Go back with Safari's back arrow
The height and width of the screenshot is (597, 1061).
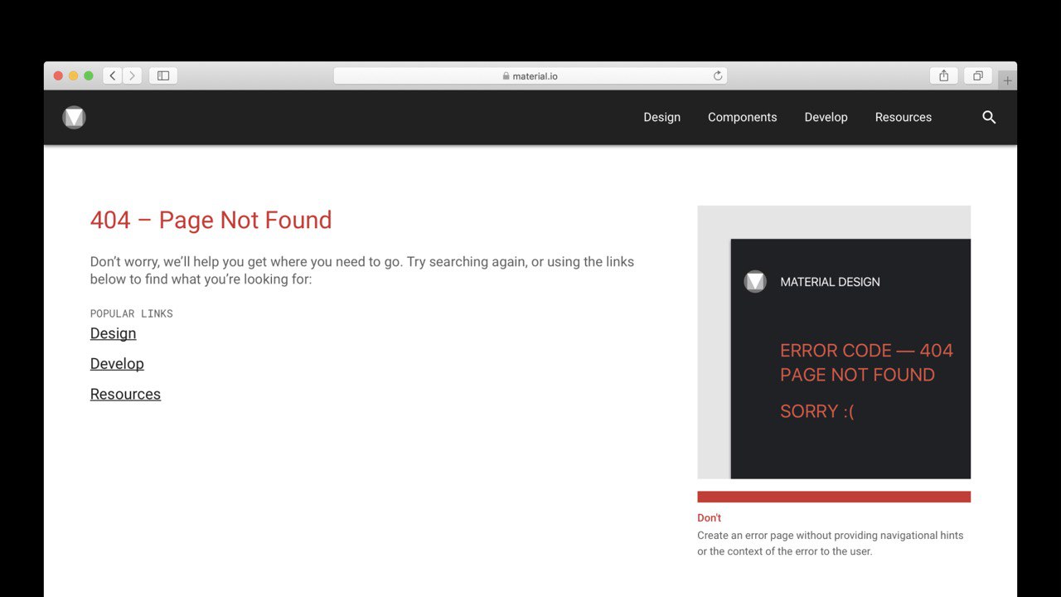click(113, 75)
